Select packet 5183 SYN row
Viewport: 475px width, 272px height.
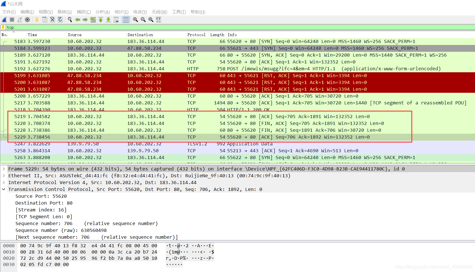click(237, 41)
